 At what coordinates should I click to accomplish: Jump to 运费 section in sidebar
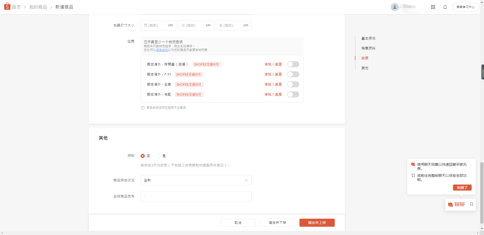tap(365, 58)
